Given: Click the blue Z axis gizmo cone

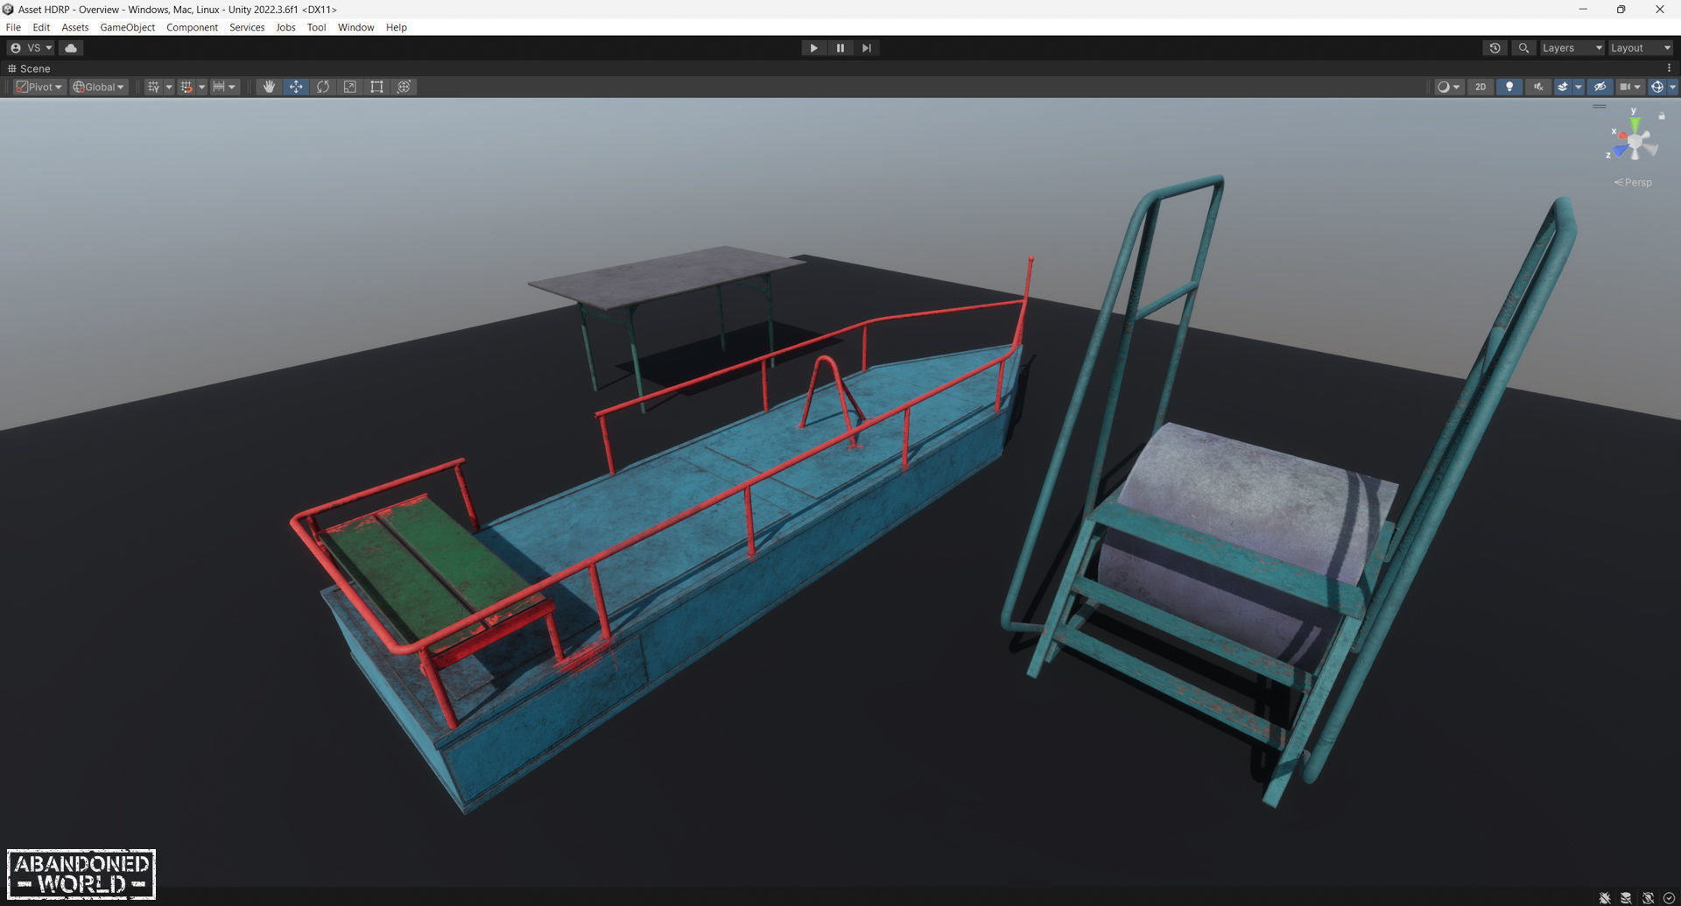Looking at the screenshot, I should [x=1620, y=151].
